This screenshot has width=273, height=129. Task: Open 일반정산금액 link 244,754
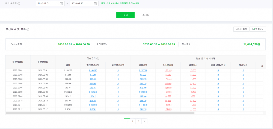click(93, 101)
